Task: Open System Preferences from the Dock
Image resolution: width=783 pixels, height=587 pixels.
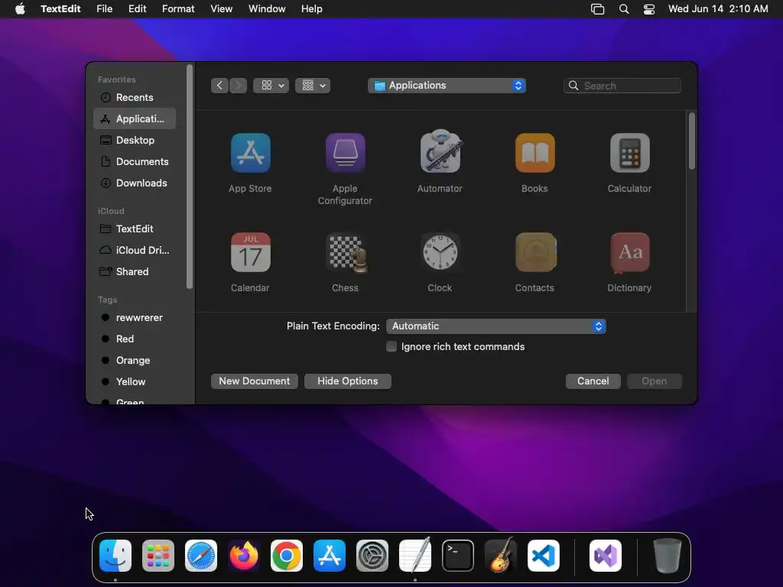Action: (x=372, y=556)
